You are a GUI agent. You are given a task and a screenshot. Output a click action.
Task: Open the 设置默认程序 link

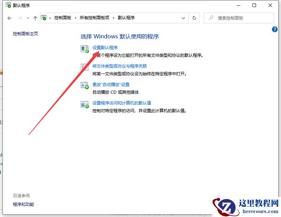pyautogui.click(x=105, y=48)
